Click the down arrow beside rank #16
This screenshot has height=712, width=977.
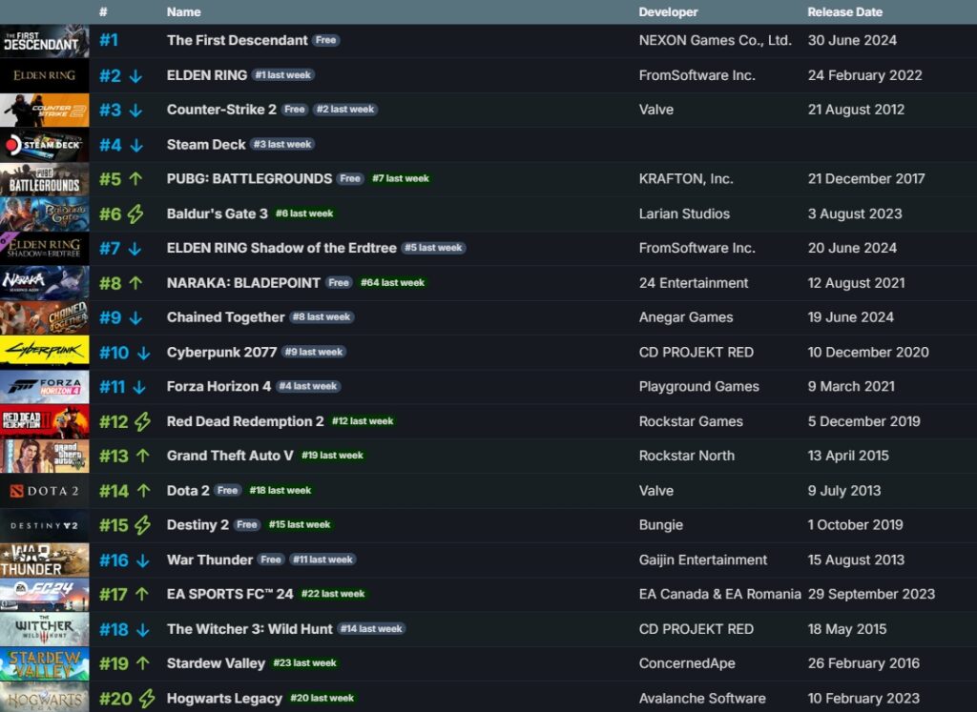pos(143,560)
